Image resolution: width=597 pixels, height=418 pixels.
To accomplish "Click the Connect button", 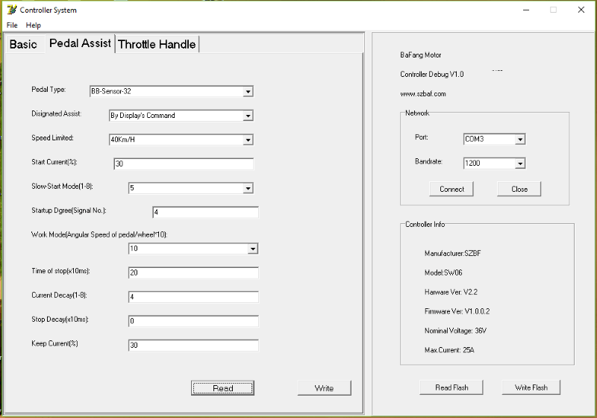I will click(451, 189).
